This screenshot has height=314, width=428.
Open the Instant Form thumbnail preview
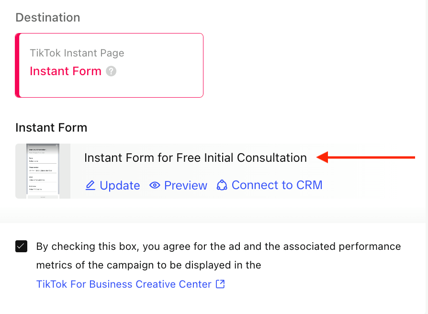pos(43,171)
